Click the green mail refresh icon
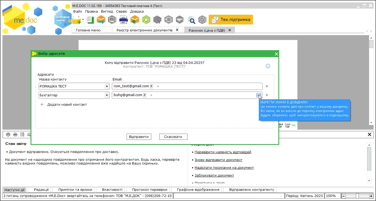376x201 pixels. (x=146, y=20)
